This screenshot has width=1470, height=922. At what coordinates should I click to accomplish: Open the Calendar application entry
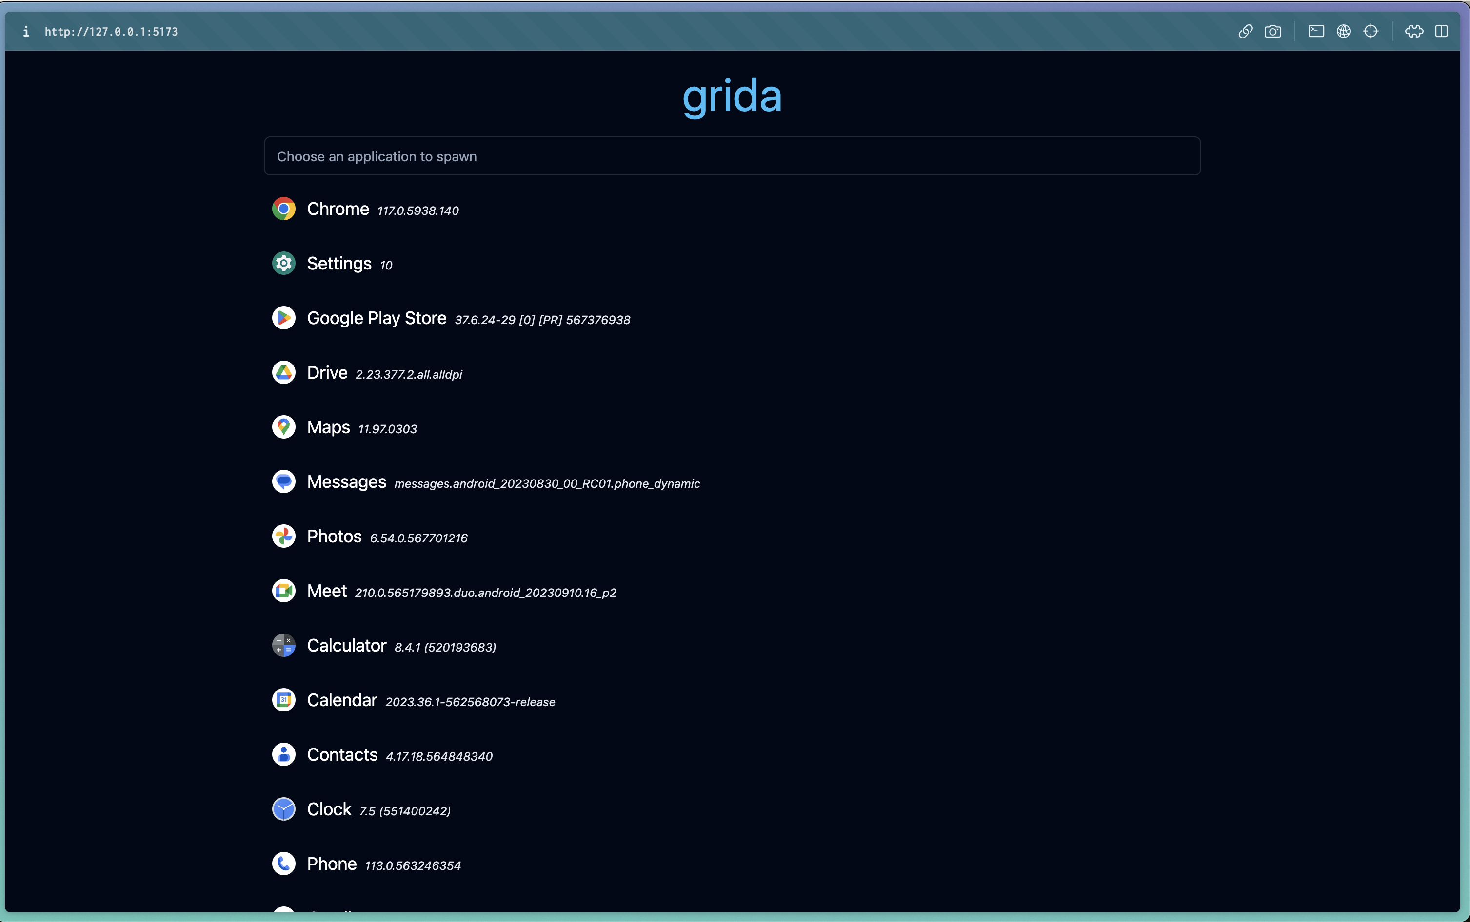click(342, 700)
